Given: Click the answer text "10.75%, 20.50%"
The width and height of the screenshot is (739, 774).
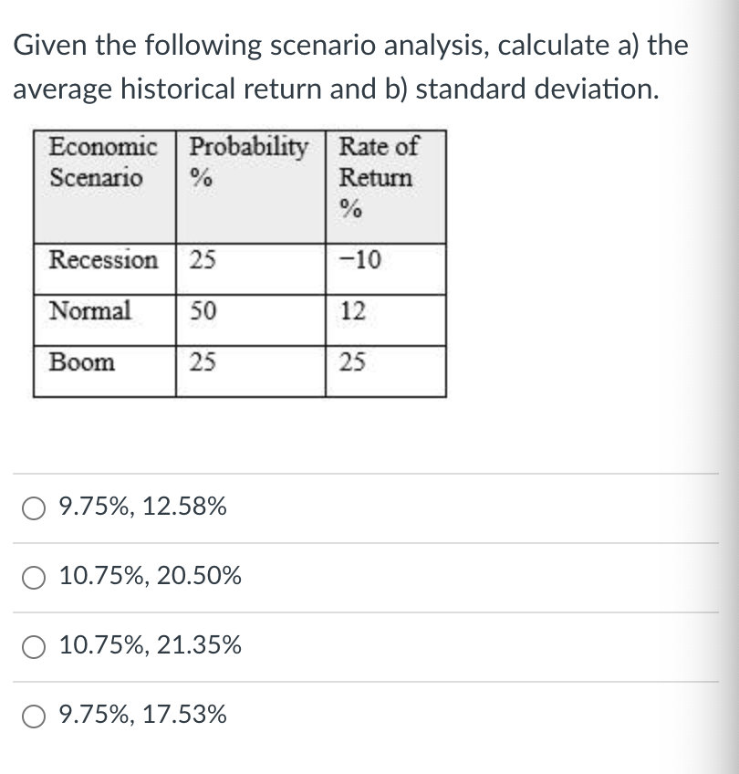Looking at the screenshot, I should (151, 576).
